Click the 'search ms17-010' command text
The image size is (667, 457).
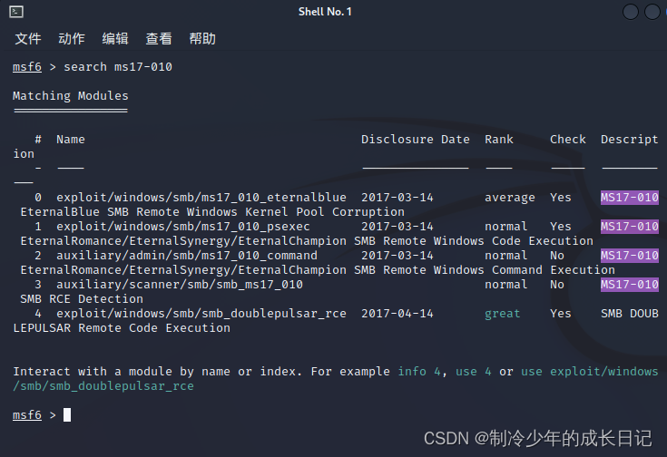[118, 67]
